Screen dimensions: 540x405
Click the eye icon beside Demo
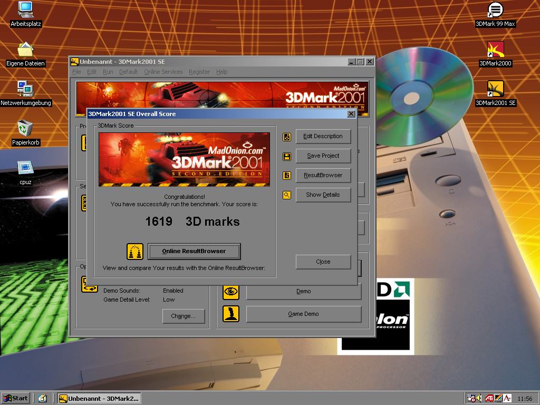pyautogui.click(x=231, y=292)
